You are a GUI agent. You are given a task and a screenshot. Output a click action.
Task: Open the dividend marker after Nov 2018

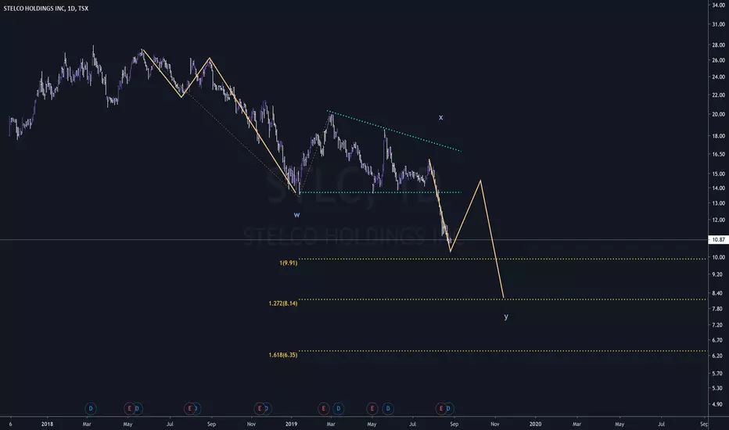click(x=268, y=409)
